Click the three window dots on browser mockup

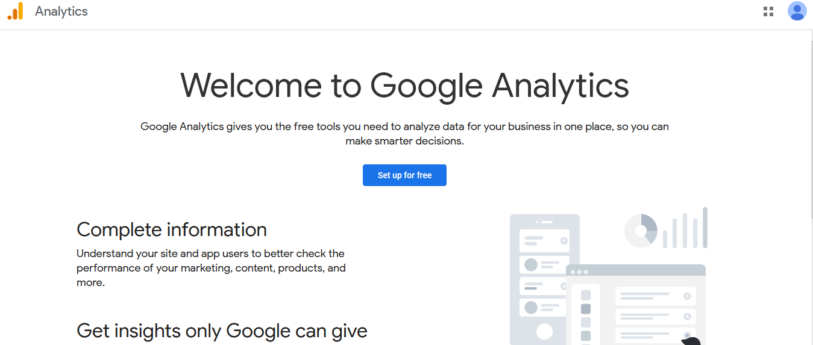[x=579, y=272]
